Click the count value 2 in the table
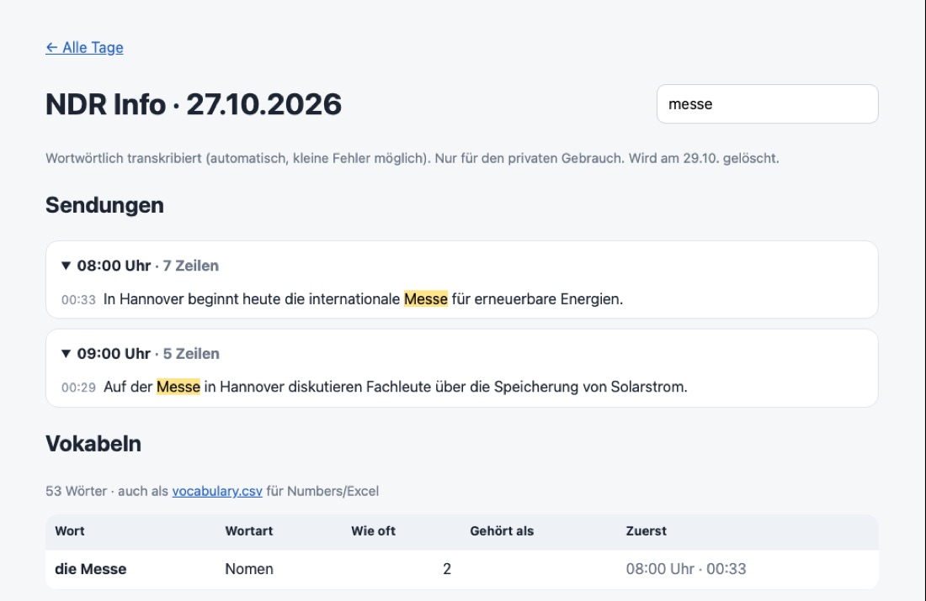 click(447, 569)
